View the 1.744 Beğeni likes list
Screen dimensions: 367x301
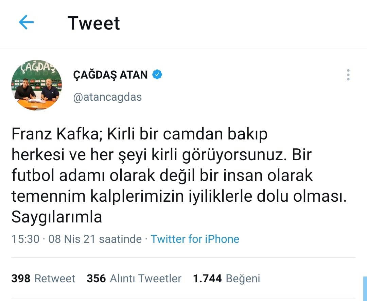[x=227, y=279]
